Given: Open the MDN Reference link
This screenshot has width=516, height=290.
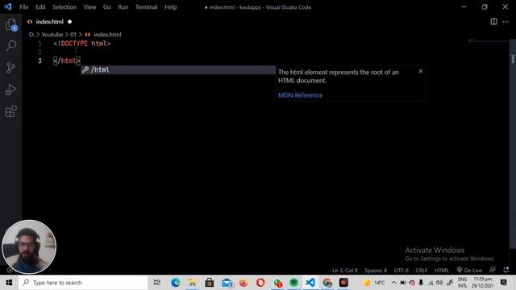Looking at the screenshot, I should (300, 95).
